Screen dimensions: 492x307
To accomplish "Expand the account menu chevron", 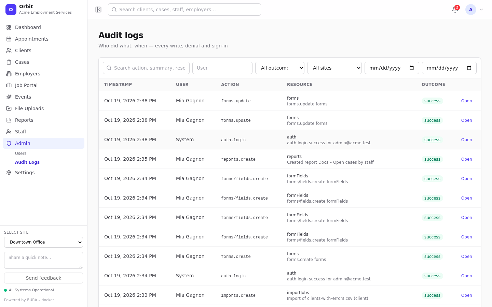I will (x=481, y=10).
